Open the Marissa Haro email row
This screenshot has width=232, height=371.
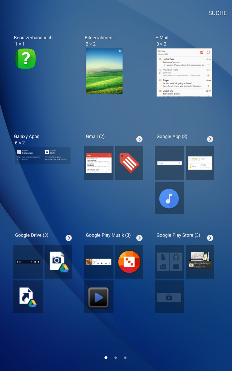pos(184,73)
